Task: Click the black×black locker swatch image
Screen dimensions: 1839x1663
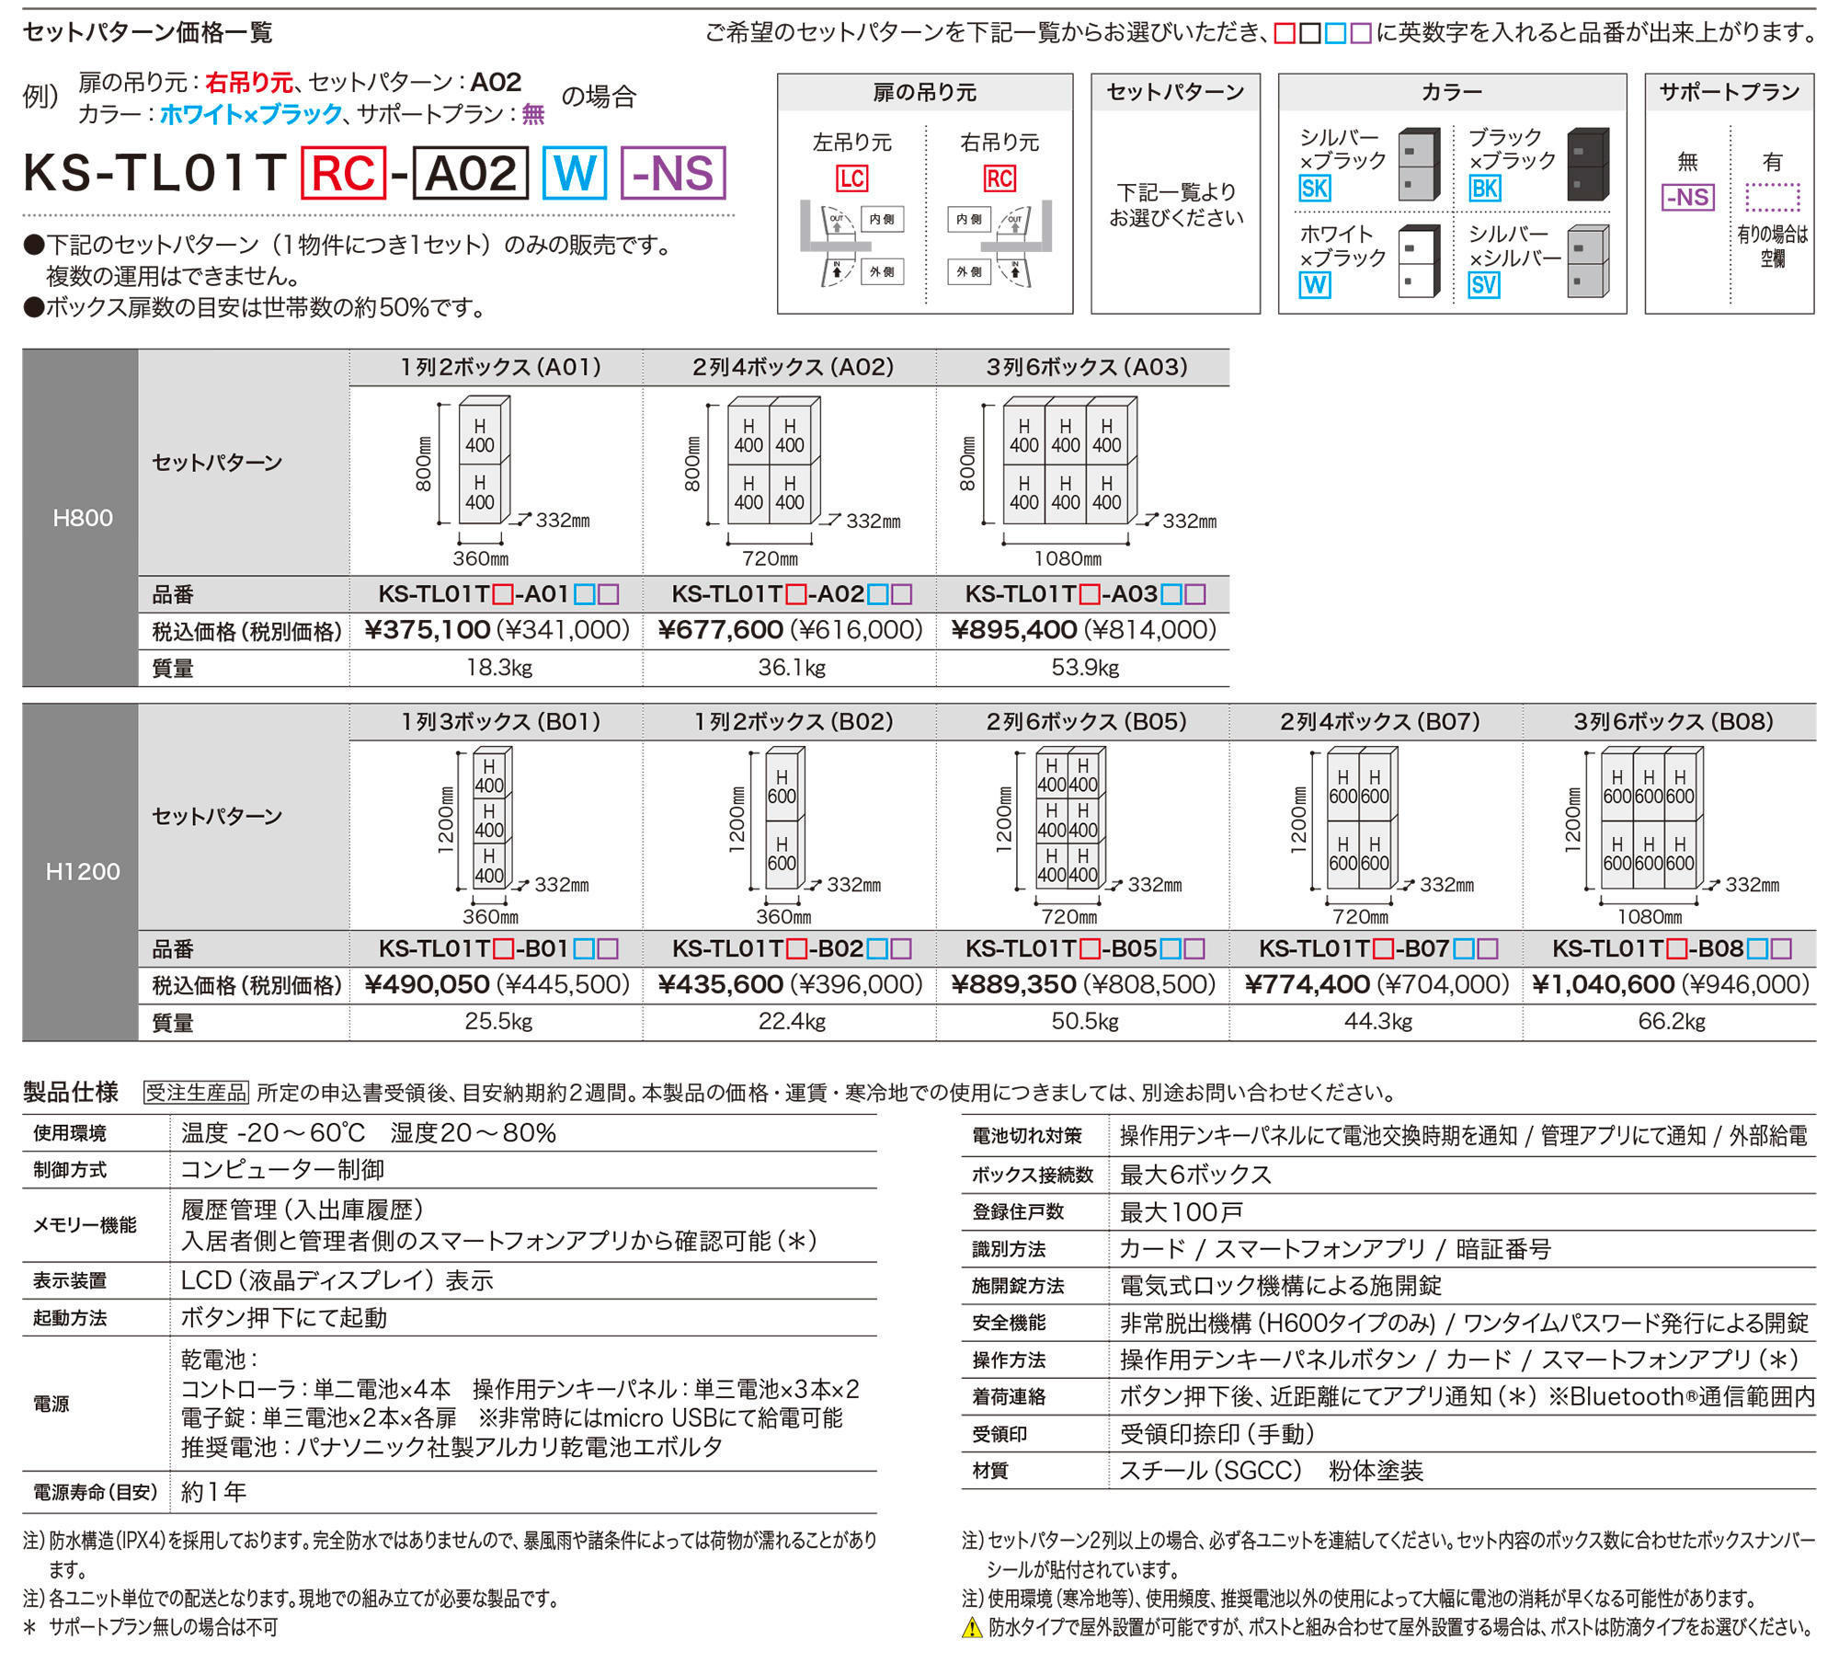Action: [x=1588, y=165]
